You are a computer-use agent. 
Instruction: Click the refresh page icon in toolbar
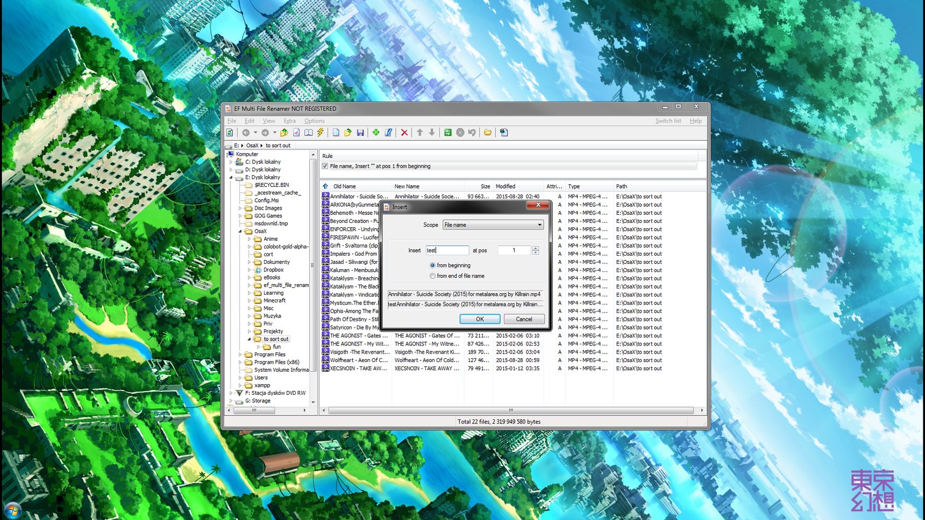pyautogui.click(x=230, y=133)
